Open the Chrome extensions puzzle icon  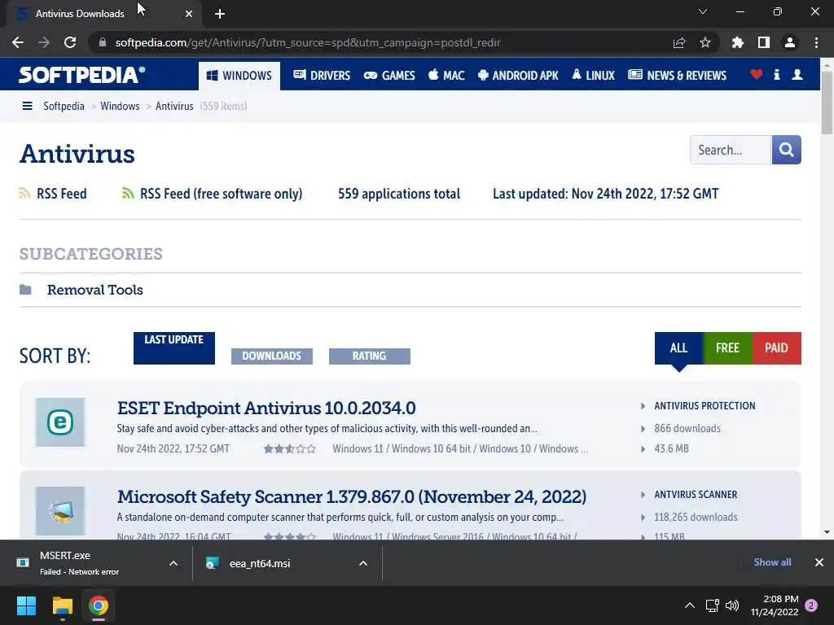[x=738, y=42]
